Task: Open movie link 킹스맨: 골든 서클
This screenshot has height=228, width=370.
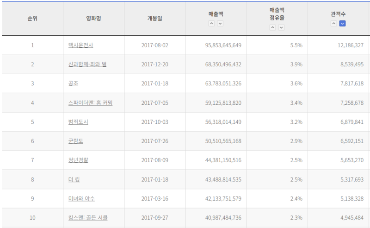Action: pyautogui.click(x=88, y=218)
